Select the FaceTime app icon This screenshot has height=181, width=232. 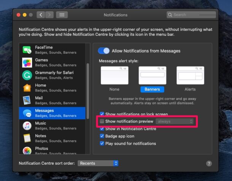pyautogui.click(x=27, y=50)
